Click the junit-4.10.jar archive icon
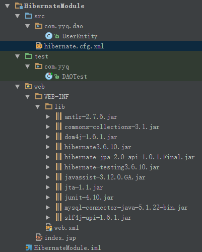Screen dimensions: 202x252 click(58, 197)
